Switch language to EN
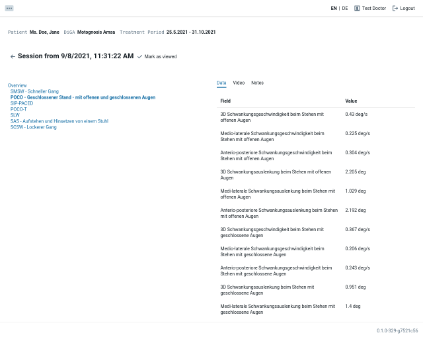The height and width of the screenshot is (339, 423). (x=334, y=9)
